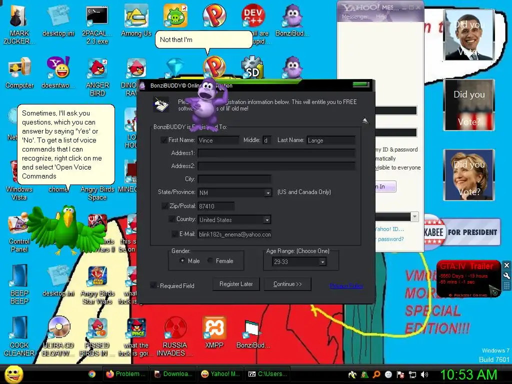Expand the State/Province dropdown
Screen dimensions: 512x384
[268, 192]
